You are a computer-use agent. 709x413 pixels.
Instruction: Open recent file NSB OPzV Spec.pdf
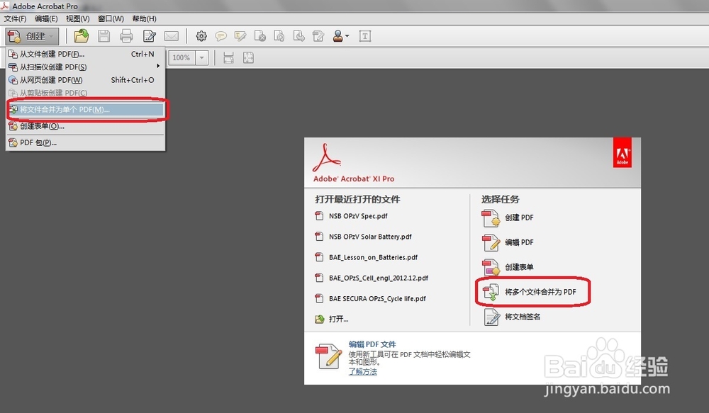[357, 216]
